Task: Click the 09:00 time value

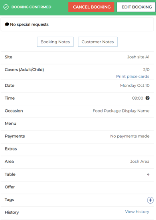Action: pos(138,98)
